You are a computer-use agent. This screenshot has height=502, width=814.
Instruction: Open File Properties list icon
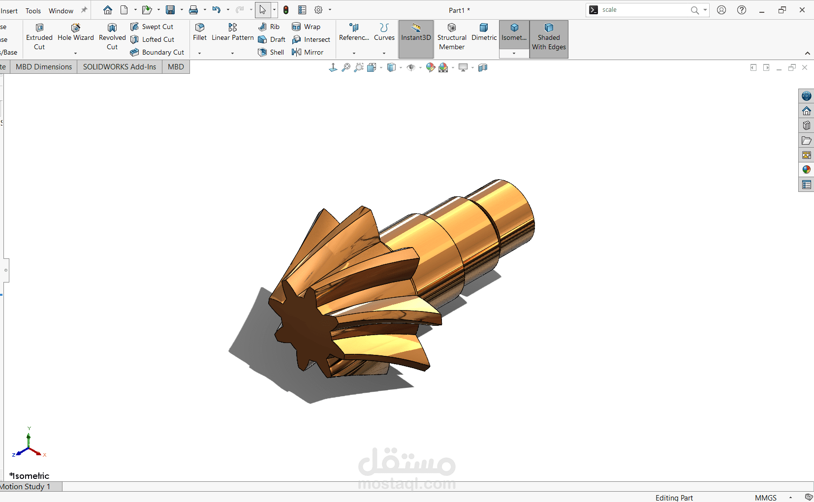[x=302, y=10]
